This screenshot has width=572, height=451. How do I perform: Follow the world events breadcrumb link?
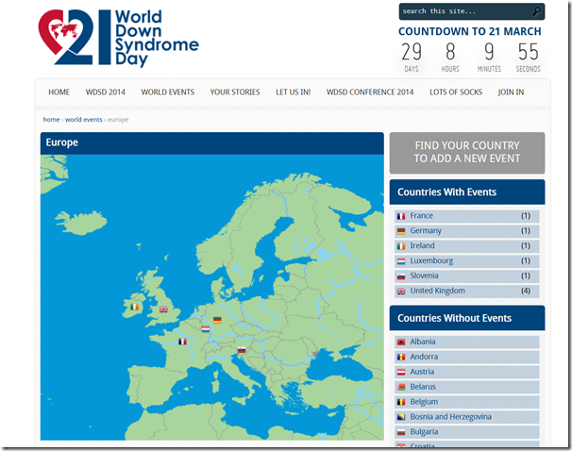pyautogui.click(x=84, y=120)
